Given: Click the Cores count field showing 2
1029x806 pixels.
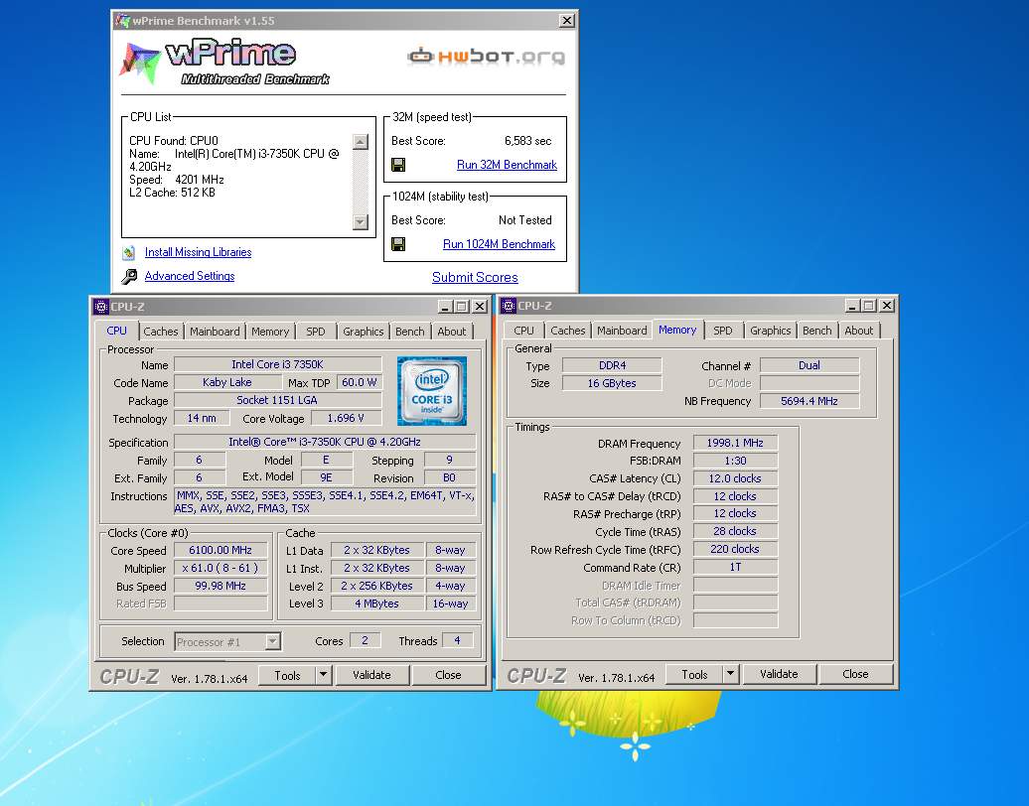Looking at the screenshot, I should click(365, 640).
